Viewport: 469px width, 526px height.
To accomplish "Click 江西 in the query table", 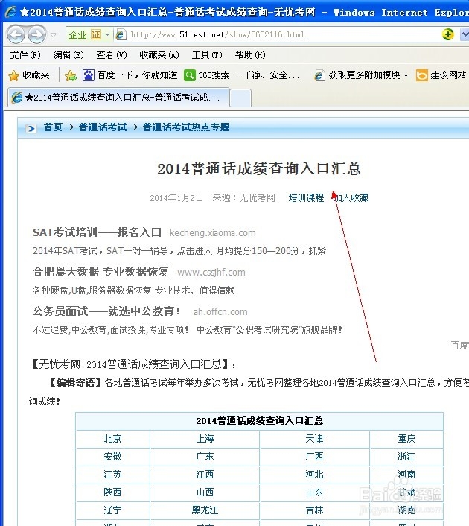I will [205, 475].
